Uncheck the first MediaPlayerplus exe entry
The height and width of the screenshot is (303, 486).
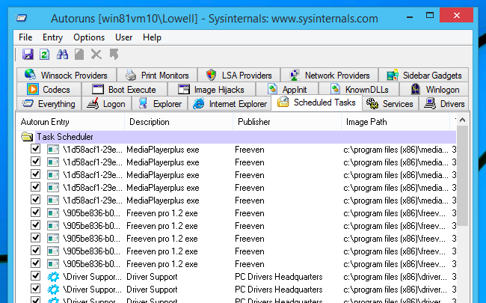35,149
